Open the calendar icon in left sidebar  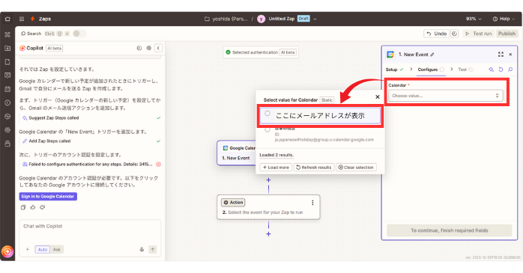click(7, 89)
